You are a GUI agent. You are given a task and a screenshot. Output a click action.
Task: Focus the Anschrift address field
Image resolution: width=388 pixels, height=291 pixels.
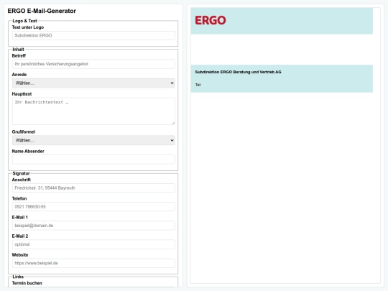93,188
